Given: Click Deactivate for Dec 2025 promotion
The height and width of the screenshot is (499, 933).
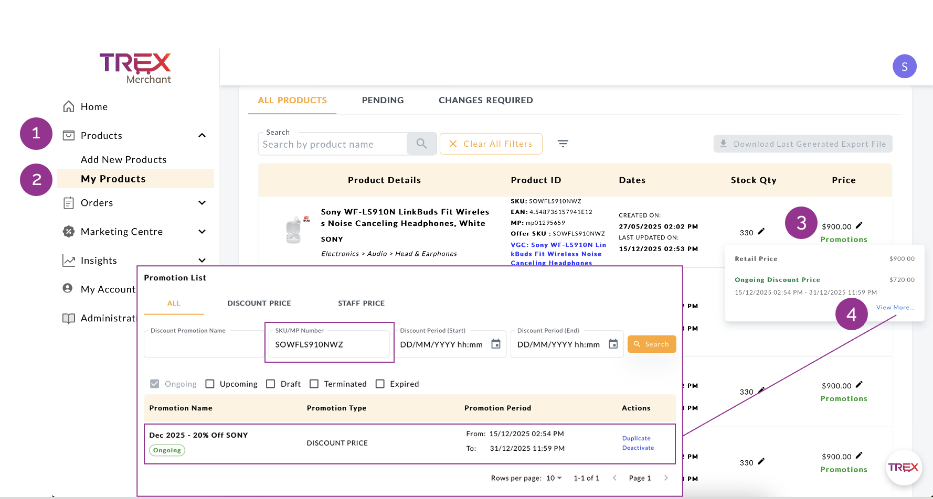Looking at the screenshot, I should tap(638, 448).
